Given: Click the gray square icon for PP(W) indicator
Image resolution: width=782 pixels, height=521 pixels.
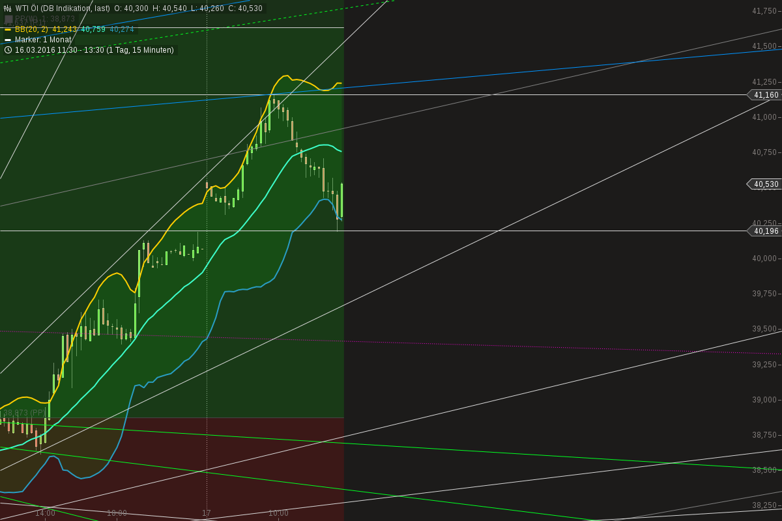Looking at the screenshot, I should (9, 18).
